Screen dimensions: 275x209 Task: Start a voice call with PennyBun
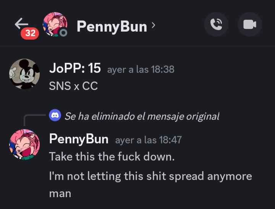[x=216, y=24]
